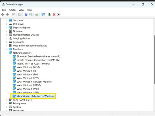This screenshot has height=116, width=155.
Task: Click the Human Interface Devices label
Action: (26, 35)
